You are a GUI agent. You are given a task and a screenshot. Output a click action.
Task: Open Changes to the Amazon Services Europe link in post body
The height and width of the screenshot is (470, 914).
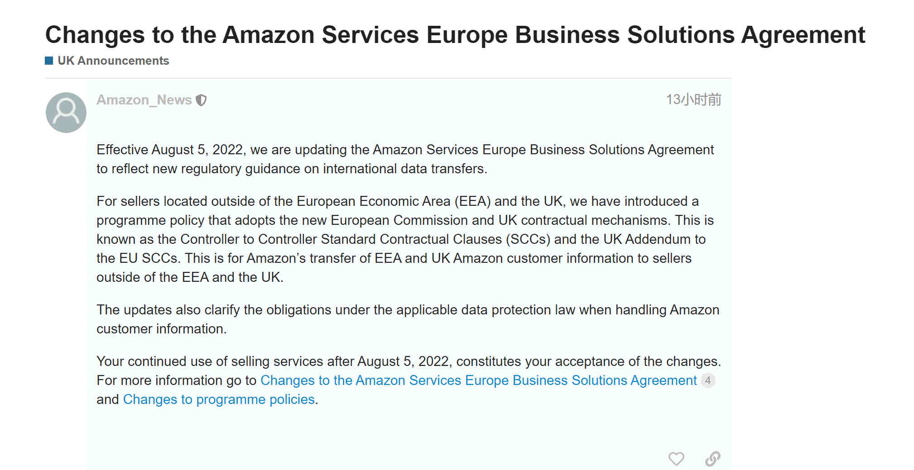click(x=478, y=380)
